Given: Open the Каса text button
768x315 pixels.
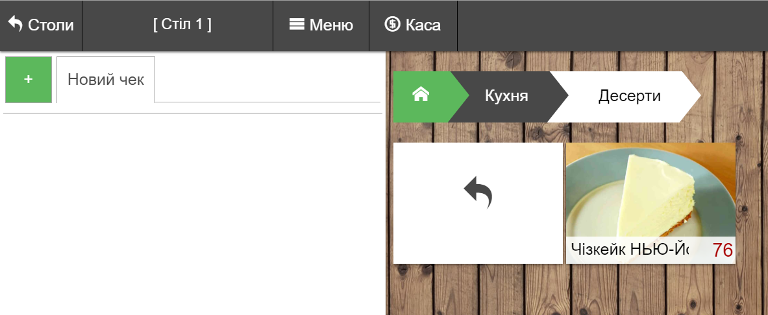Looking at the screenshot, I should click(423, 25).
